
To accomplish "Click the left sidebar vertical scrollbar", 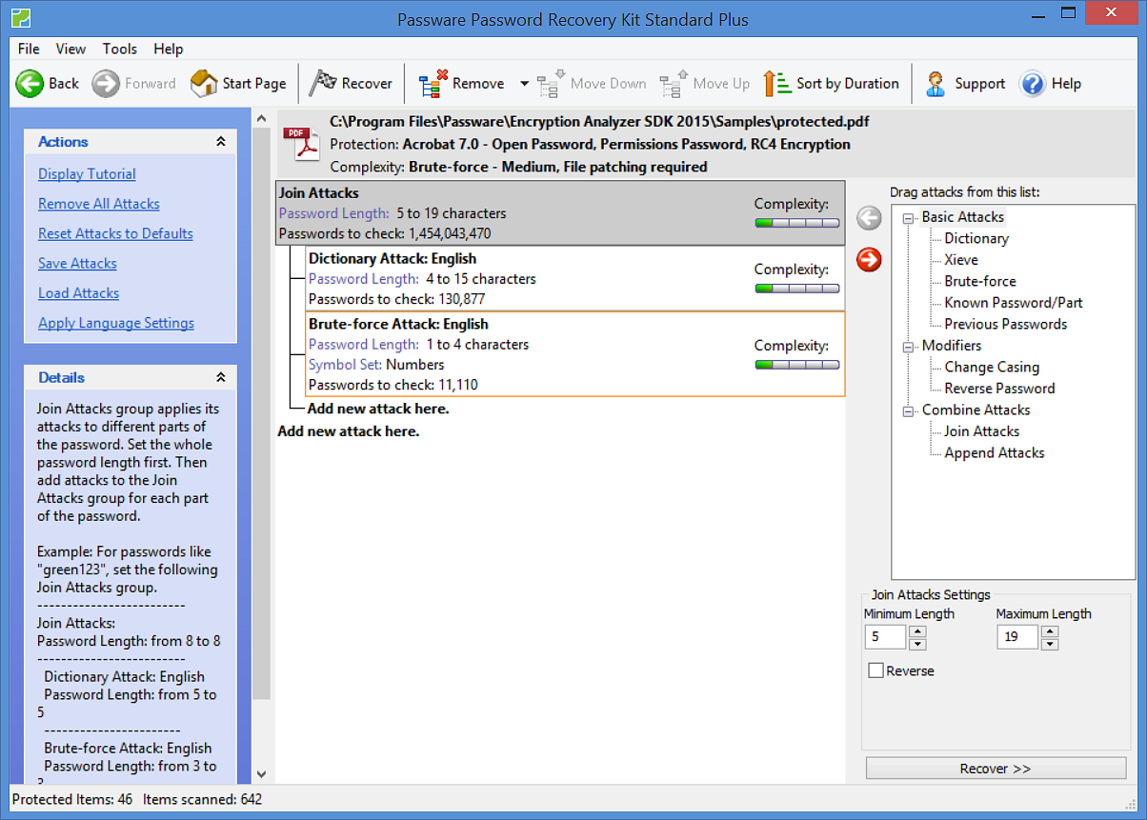I will click(262, 412).
